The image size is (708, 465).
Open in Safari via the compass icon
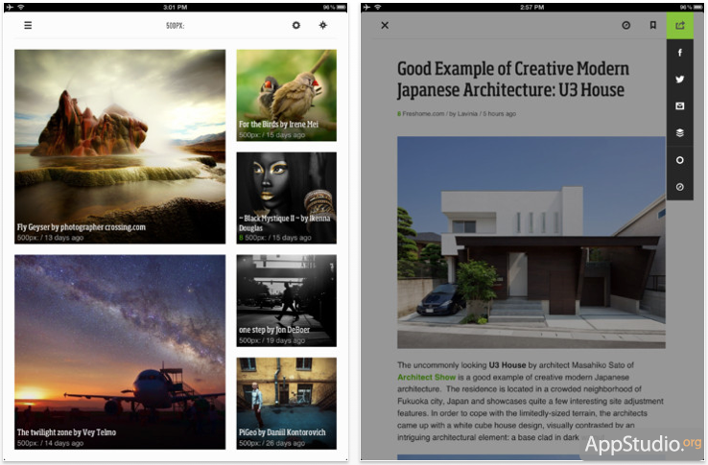tap(679, 187)
